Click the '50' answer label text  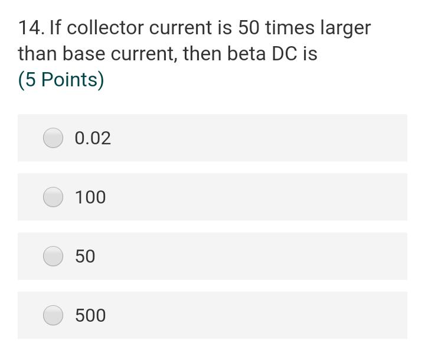[x=85, y=256]
